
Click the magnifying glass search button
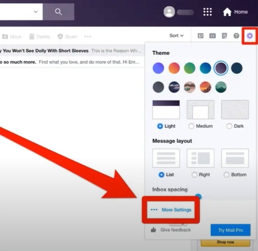click(x=59, y=12)
